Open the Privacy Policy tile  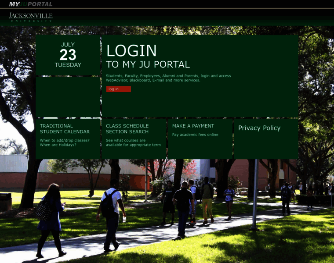pos(266,139)
